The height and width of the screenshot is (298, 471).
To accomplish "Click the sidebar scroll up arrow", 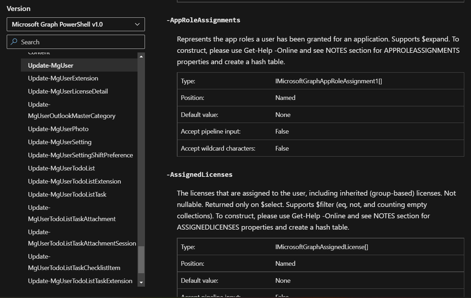I will coord(141,56).
